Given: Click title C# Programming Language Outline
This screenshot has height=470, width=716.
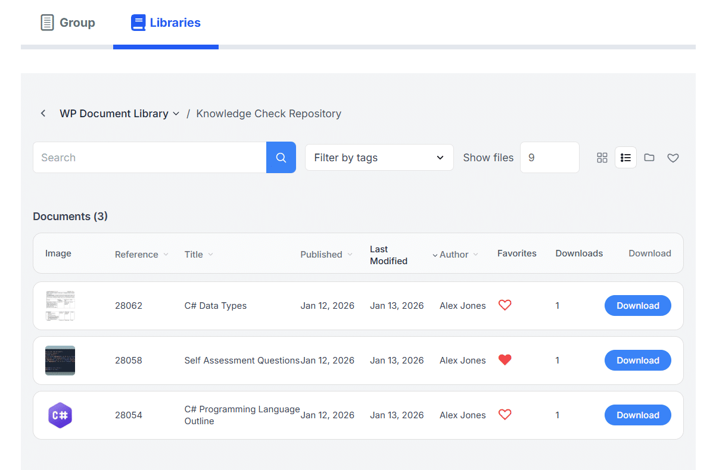Looking at the screenshot, I should (x=242, y=415).
